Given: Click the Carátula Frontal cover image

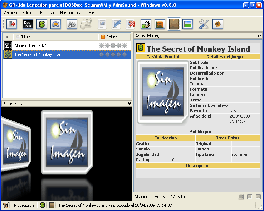Looking at the screenshot, I should [163, 92].
